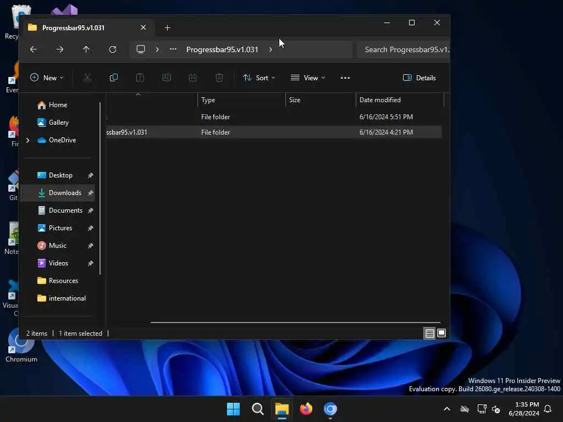This screenshot has height=422, width=563.
Task: Refresh the current folder view
Action: 113,49
